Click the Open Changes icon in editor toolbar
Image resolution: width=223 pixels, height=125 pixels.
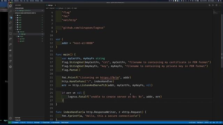coord(209,5)
